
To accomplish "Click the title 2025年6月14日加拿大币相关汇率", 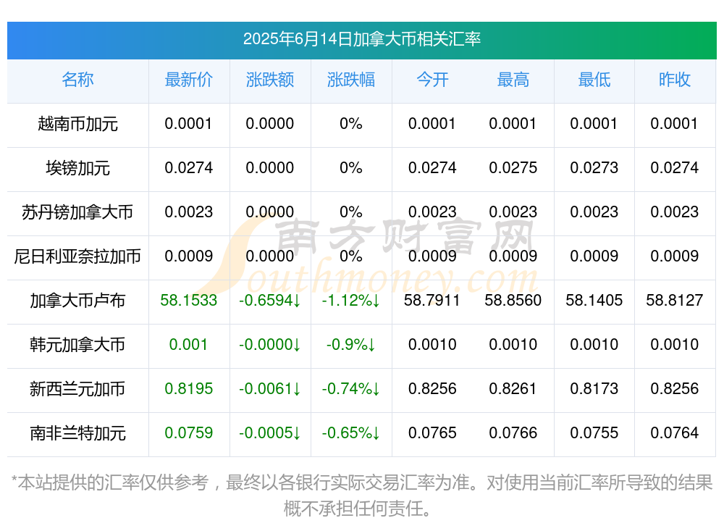I will pos(361,39).
